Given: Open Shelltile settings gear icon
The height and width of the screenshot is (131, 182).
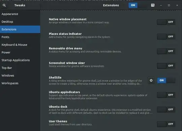Looking at the screenshot, I should click(x=151, y=80).
